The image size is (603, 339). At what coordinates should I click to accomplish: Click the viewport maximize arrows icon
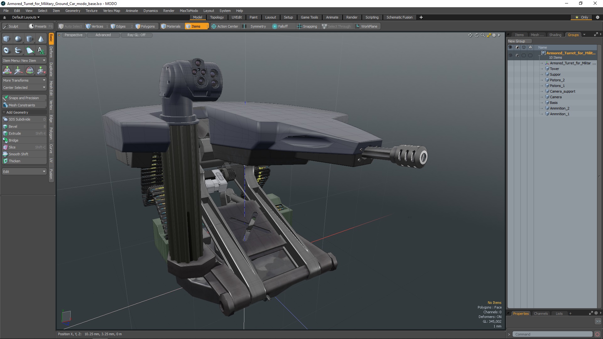[x=489, y=35]
